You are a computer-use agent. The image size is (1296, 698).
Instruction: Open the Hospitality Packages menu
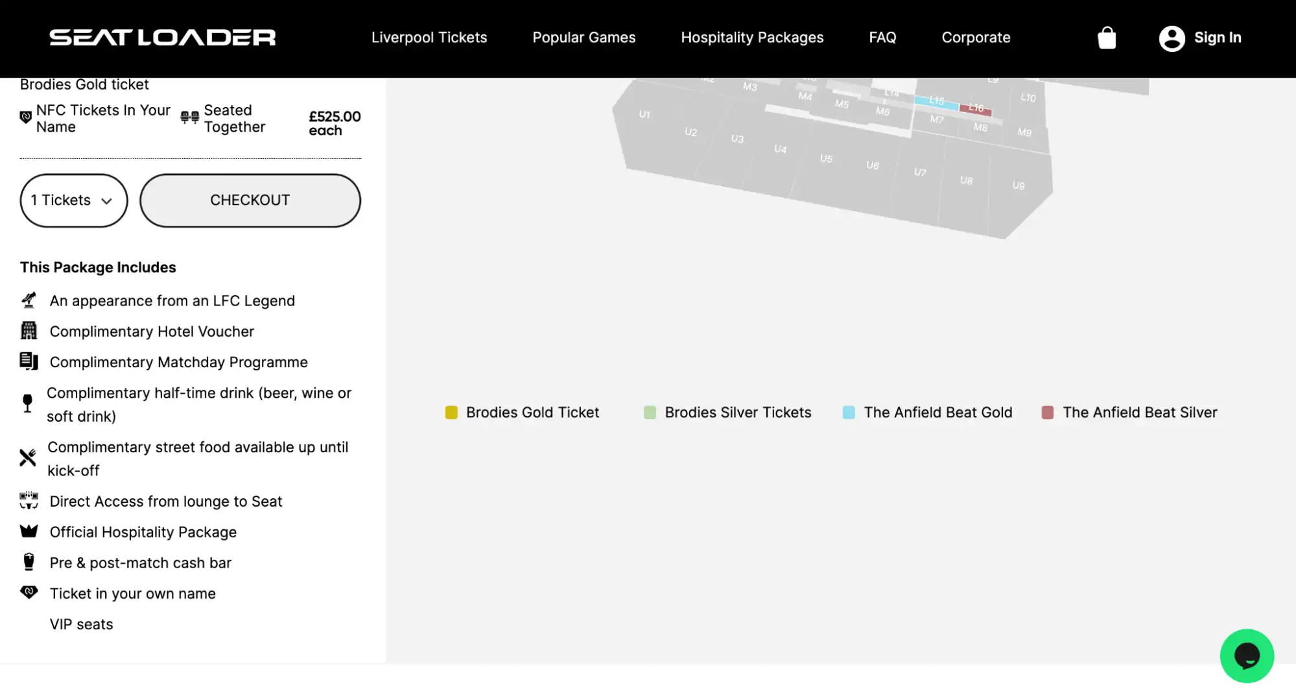coord(752,38)
